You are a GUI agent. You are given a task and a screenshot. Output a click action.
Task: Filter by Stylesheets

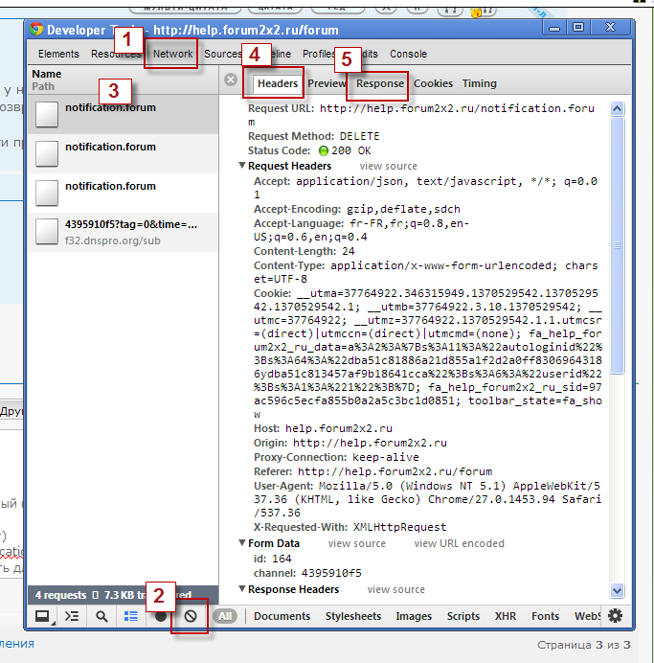pyautogui.click(x=353, y=616)
